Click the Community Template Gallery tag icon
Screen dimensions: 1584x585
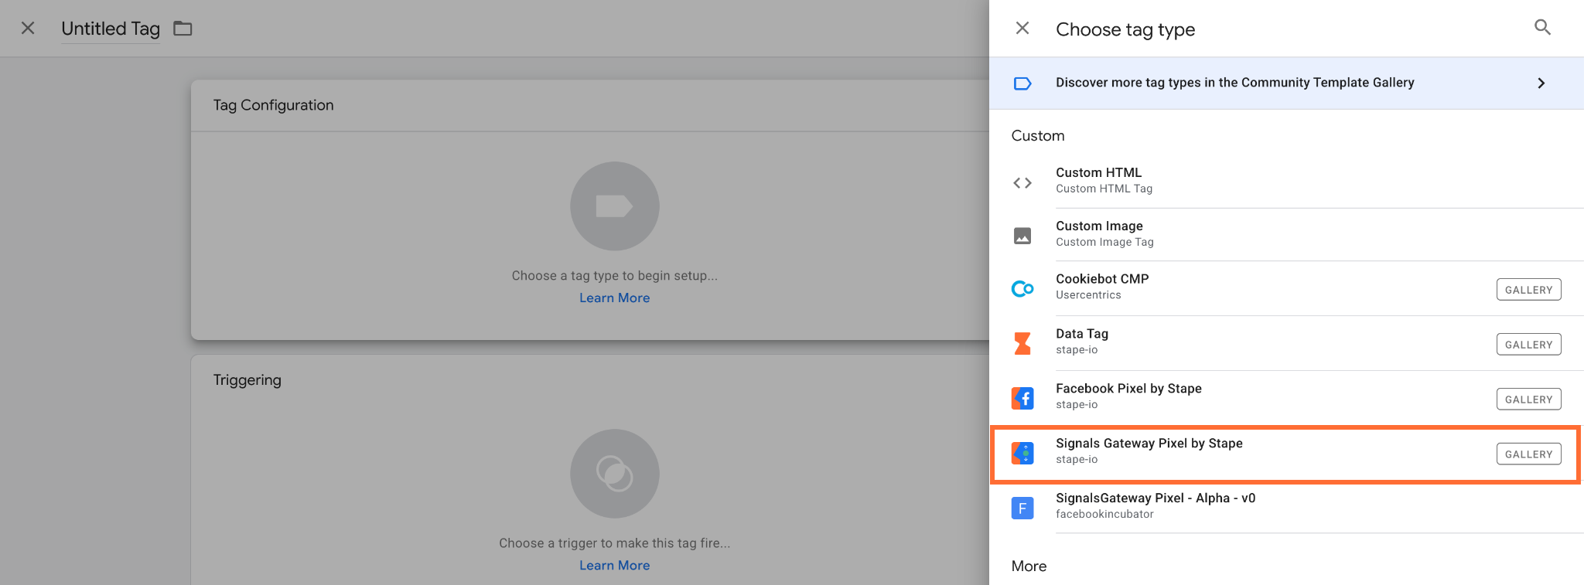(1022, 83)
